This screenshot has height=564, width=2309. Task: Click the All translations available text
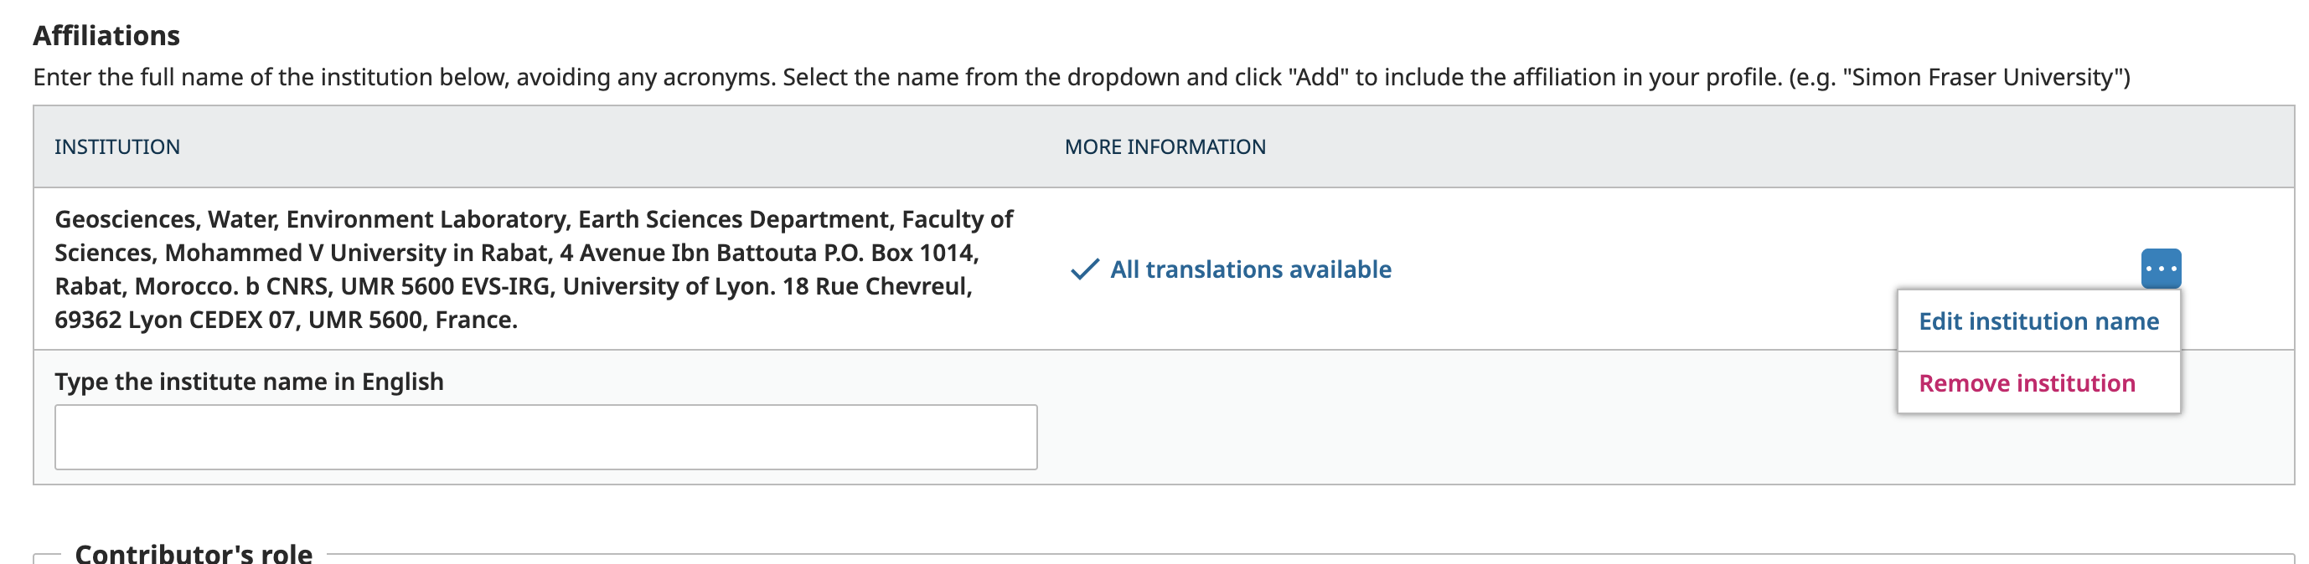pyautogui.click(x=1250, y=269)
